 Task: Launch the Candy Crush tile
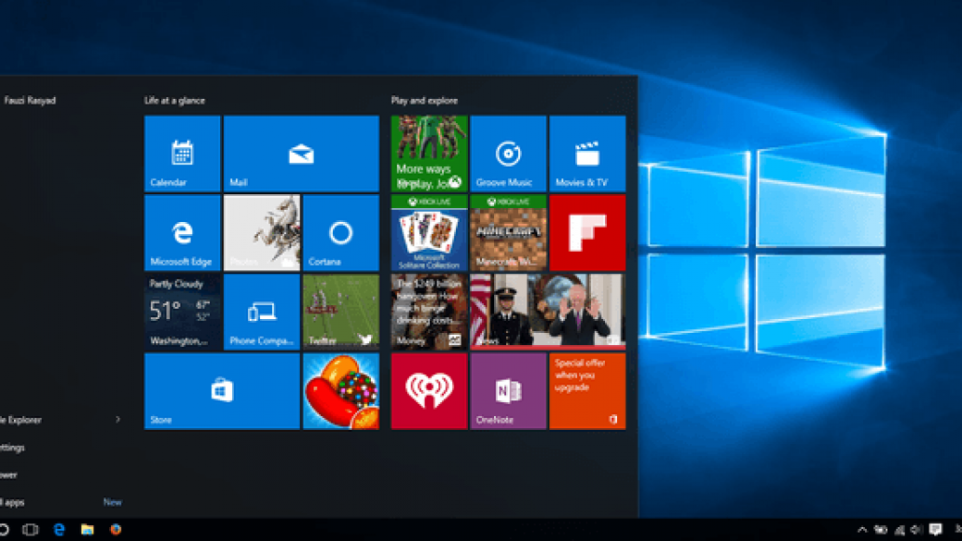click(341, 390)
